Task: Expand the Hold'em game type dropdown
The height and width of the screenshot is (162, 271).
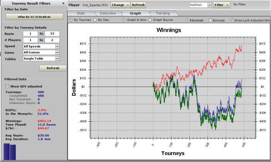Action: (209, 5)
